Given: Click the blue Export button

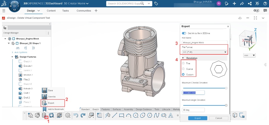Looking at the screenshot, I should pos(198,118).
